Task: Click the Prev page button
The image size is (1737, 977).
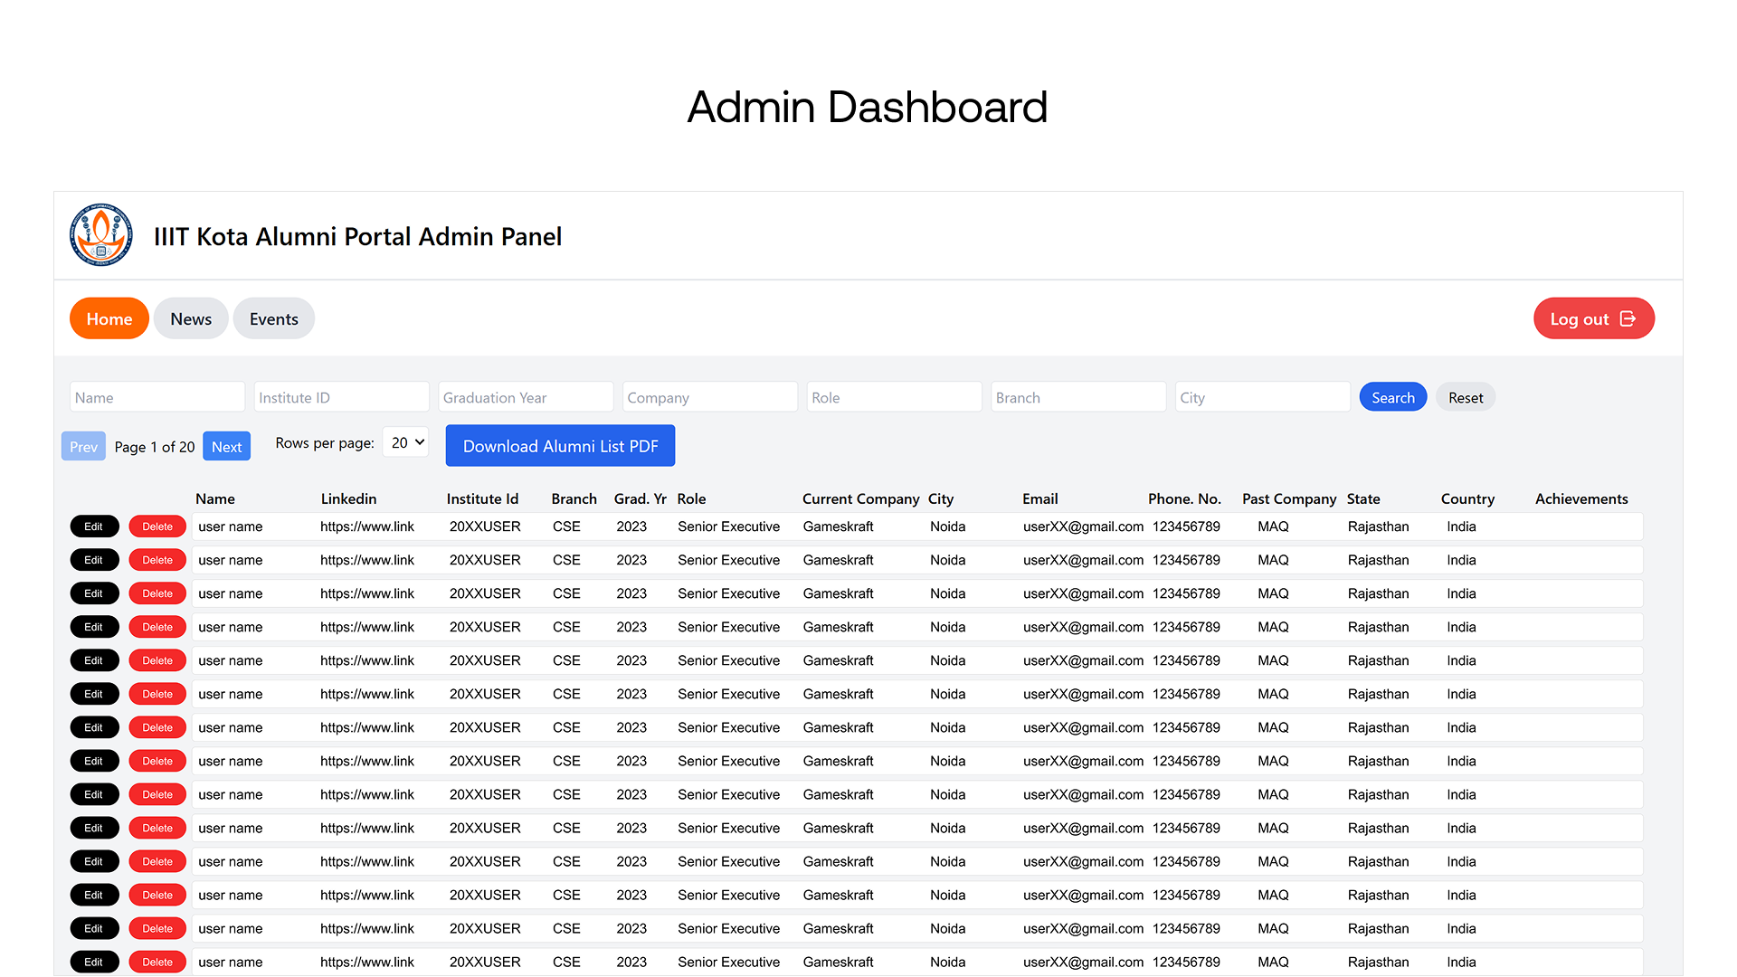Action: pyautogui.click(x=83, y=447)
